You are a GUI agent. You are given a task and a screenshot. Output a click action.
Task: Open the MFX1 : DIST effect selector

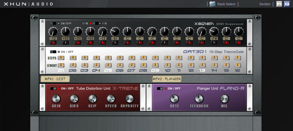[55, 79]
